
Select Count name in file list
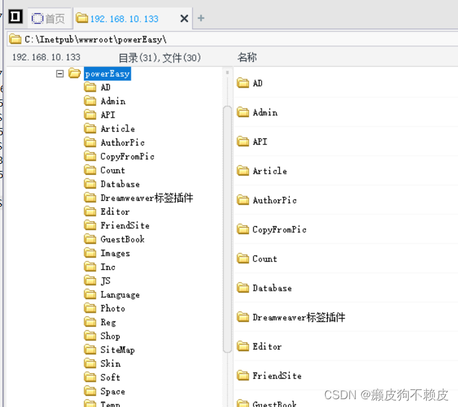265,259
